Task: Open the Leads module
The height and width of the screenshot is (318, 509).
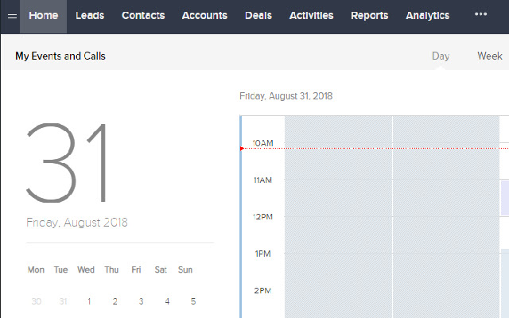Action: coord(90,16)
